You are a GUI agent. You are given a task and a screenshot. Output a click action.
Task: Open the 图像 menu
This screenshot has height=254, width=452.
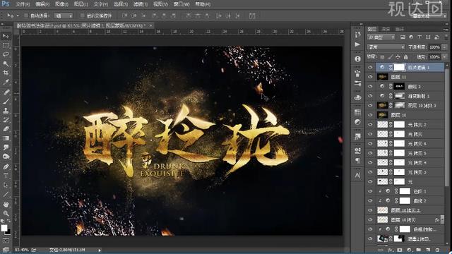pos(61,4)
